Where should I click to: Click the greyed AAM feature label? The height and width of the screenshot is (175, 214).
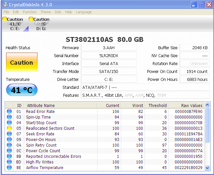click(x=139, y=95)
